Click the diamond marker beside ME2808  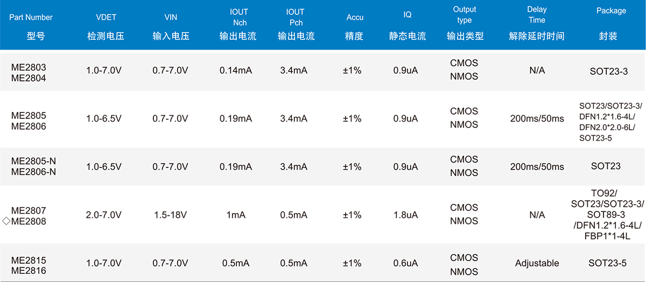[6, 221]
